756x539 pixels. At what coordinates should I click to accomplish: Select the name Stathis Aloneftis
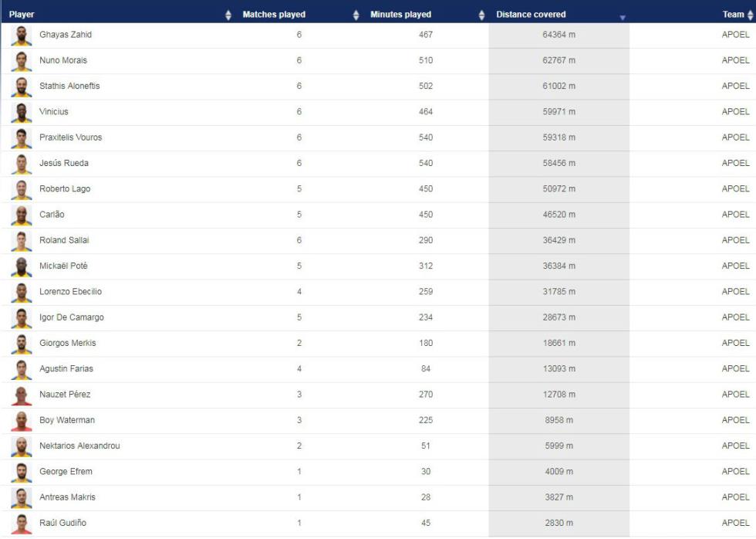pyautogui.click(x=69, y=86)
